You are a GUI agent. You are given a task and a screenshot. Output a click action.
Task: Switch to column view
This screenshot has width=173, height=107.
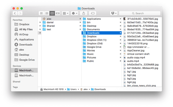[x=52, y=13]
